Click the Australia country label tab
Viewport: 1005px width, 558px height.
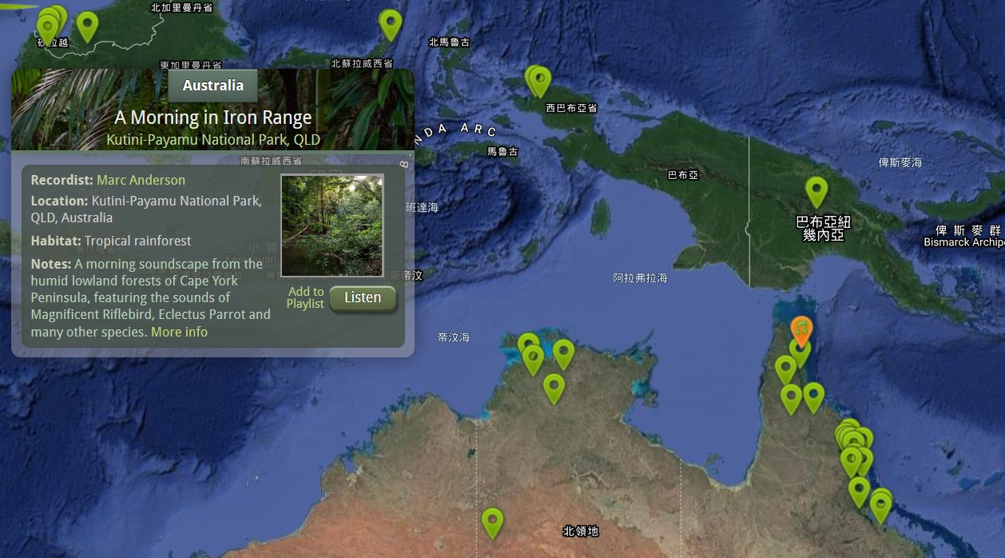coord(212,86)
